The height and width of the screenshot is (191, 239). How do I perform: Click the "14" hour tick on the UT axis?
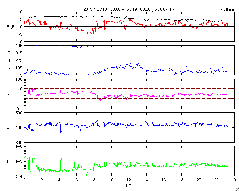tap(147, 179)
